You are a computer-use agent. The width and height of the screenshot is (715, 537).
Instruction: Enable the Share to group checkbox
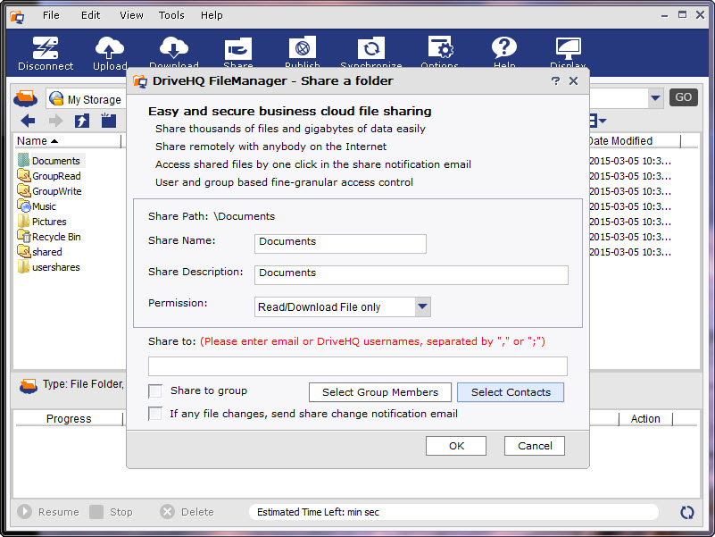point(155,391)
